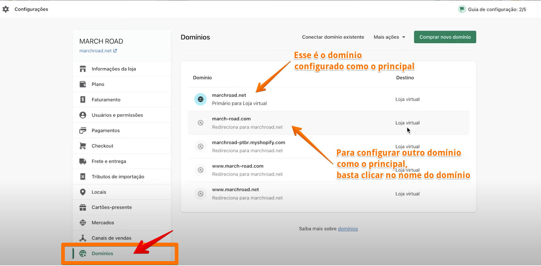
Task: Click the Pagamentos card icon
Action: point(83,131)
